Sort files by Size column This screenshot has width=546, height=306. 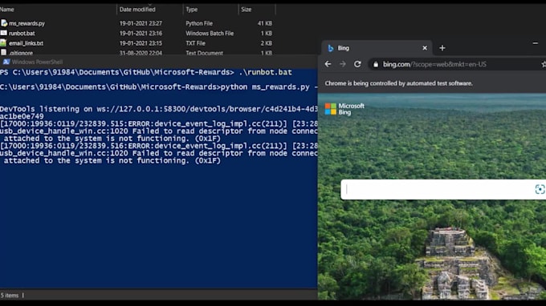pos(247,10)
